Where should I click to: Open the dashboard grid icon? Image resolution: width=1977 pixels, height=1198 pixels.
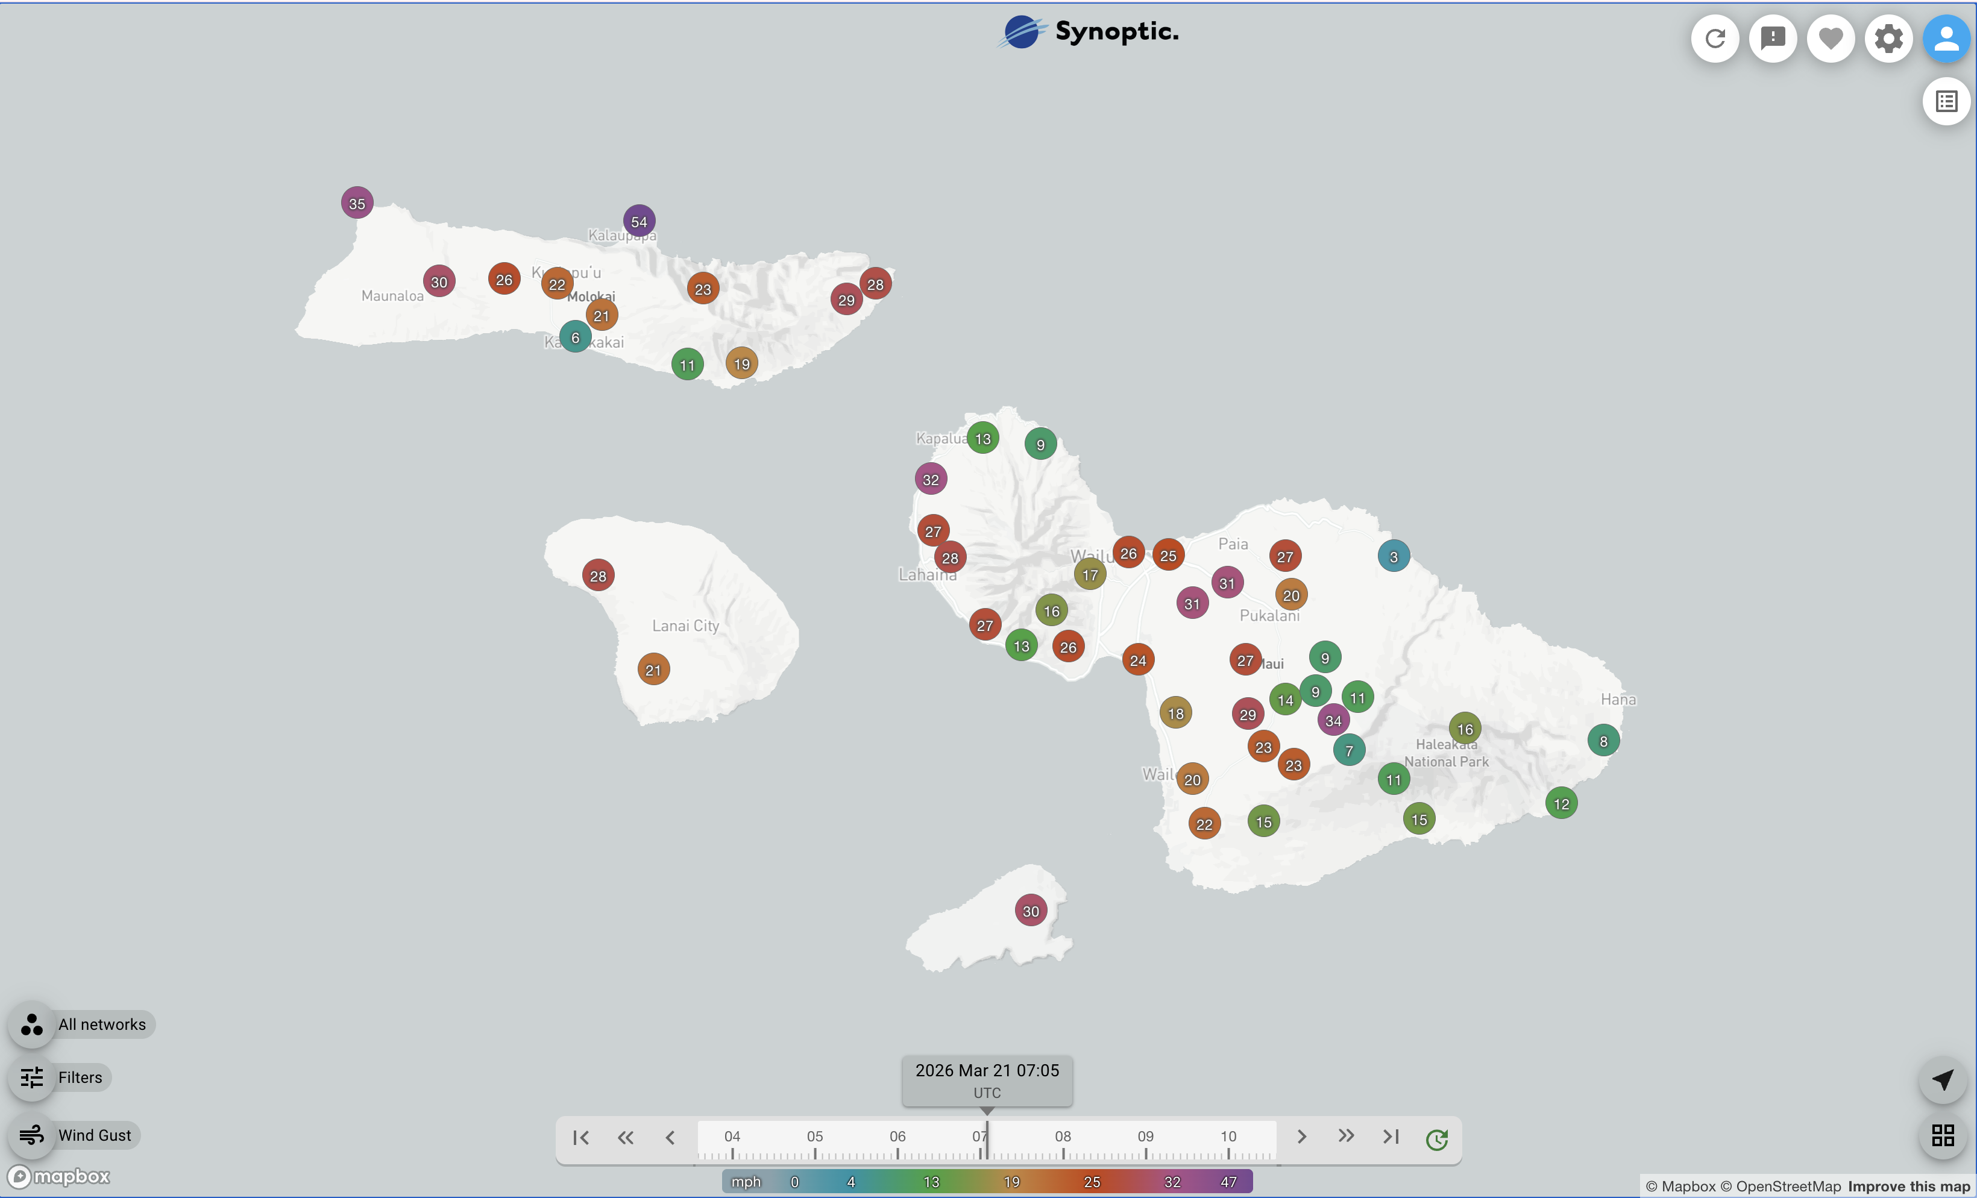coord(1941,1135)
